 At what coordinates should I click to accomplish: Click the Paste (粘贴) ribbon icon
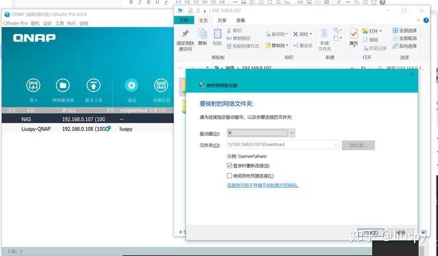(x=218, y=37)
